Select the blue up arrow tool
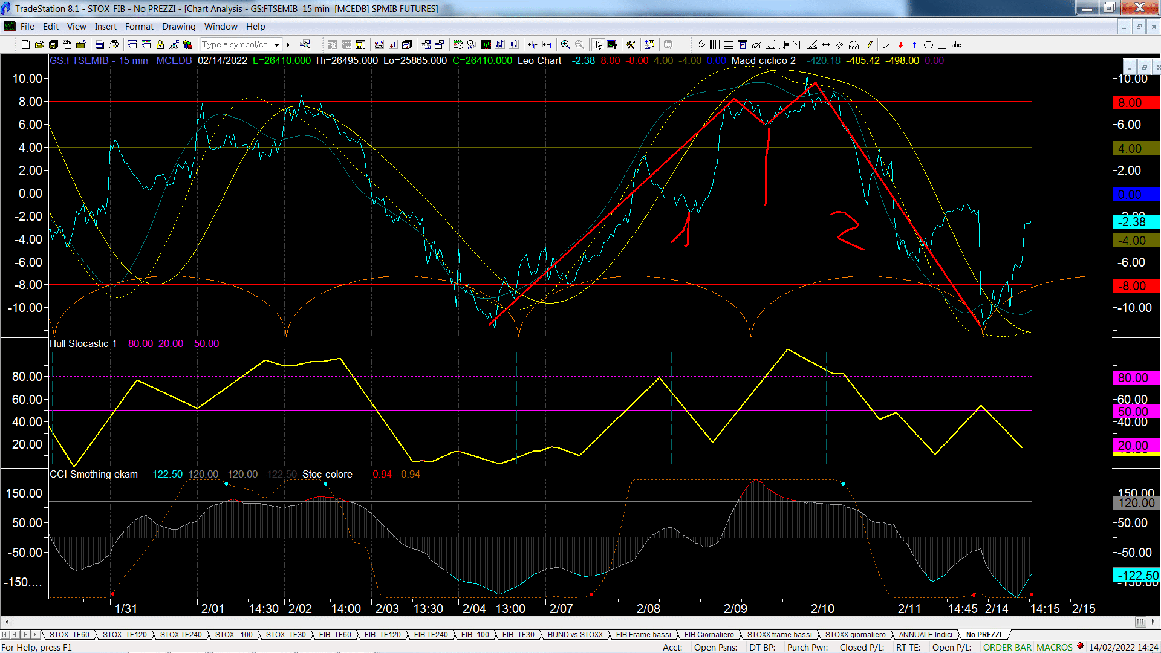 point(914,45)
